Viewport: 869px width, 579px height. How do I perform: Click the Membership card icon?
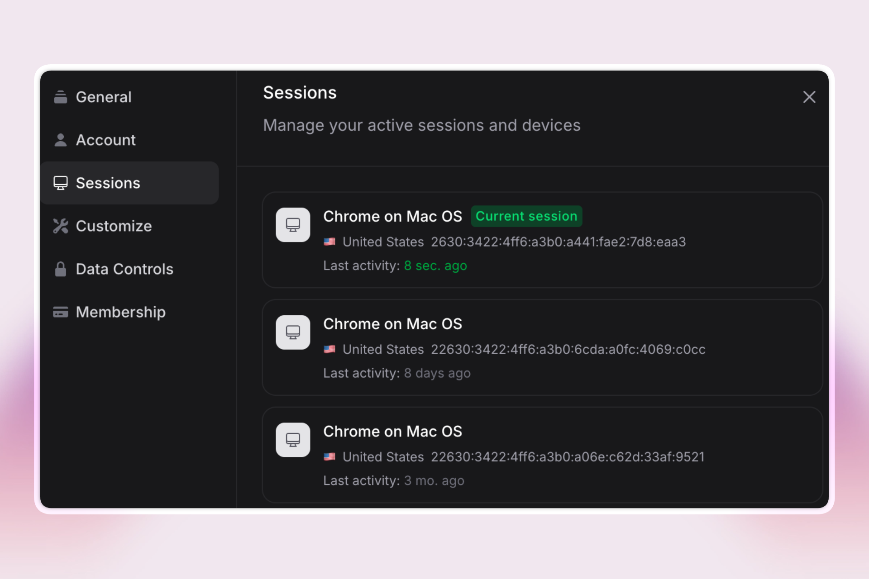point(61,312)
